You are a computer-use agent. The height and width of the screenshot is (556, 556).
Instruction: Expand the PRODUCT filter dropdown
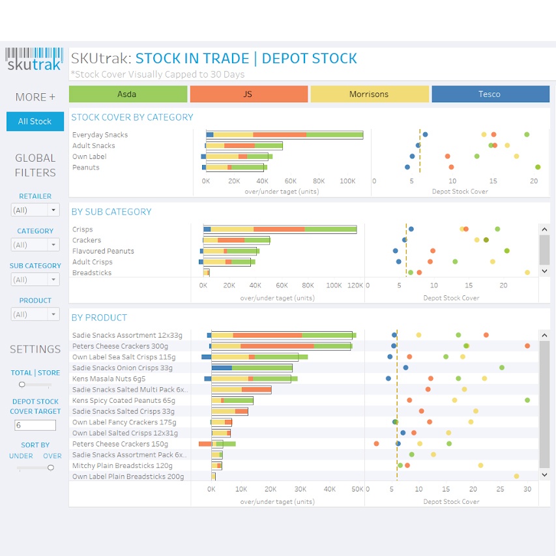coord(53,315)
